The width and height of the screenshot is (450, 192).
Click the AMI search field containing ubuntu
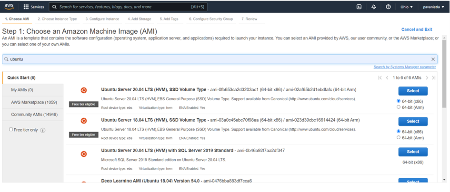[x=220, y=59]
